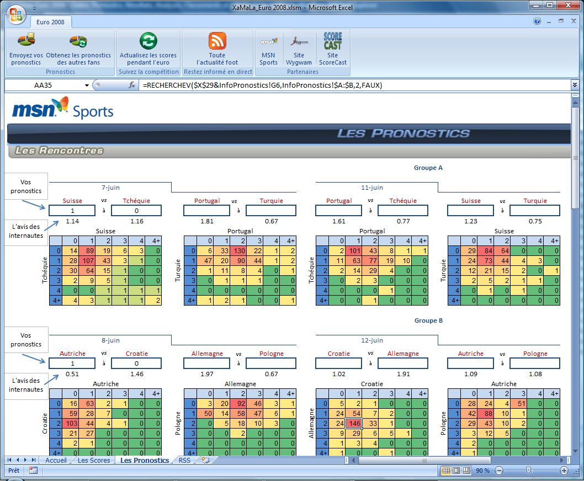Expand the formula bar with the chevron
This screenshot has height=481, width=584.
click(575, 85)
